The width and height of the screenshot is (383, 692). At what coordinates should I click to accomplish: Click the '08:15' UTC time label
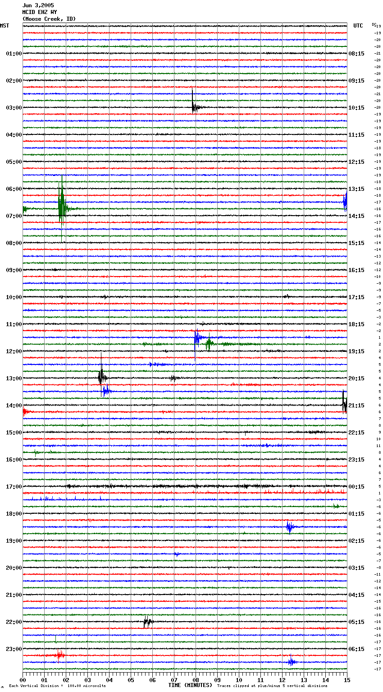356,54
